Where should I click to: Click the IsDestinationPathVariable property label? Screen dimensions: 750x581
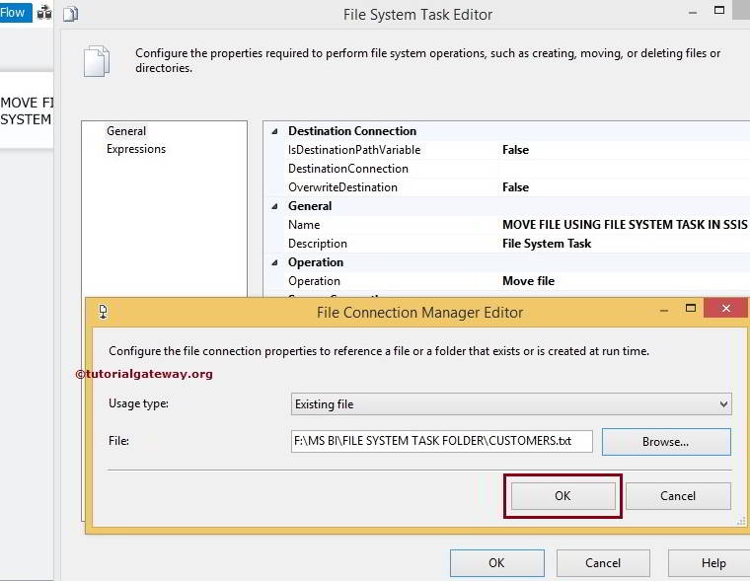(354, 150)
